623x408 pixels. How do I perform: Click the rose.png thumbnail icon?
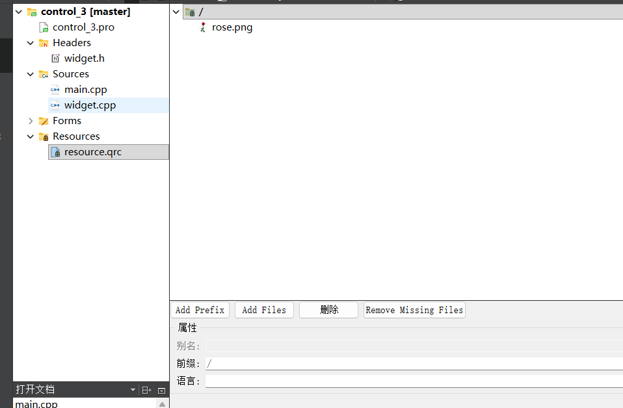coord(203,27)
